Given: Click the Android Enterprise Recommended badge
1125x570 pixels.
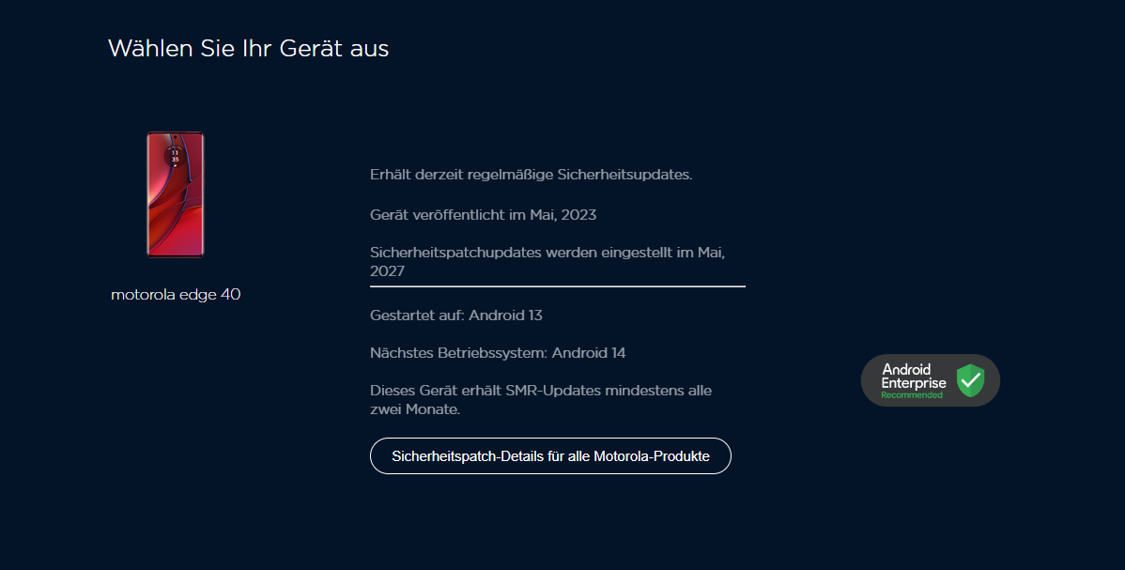Looking at the screenshot, I should point(930,380).
